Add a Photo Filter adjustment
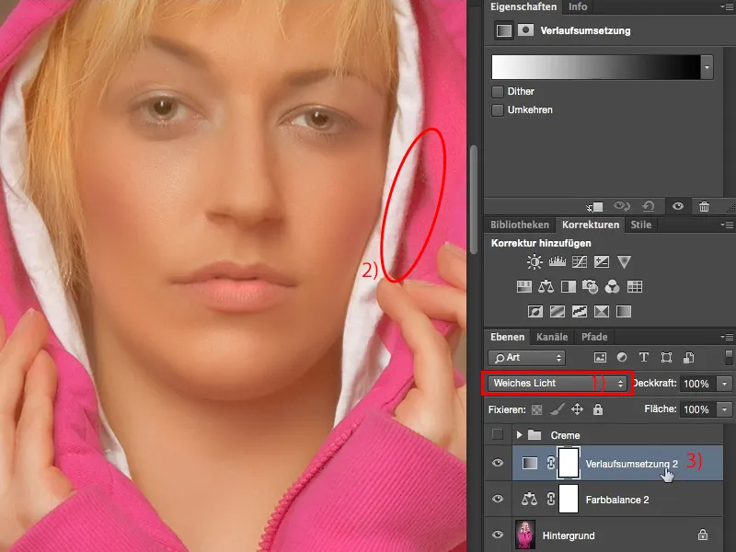736x552 pixels. click(591, 286)
